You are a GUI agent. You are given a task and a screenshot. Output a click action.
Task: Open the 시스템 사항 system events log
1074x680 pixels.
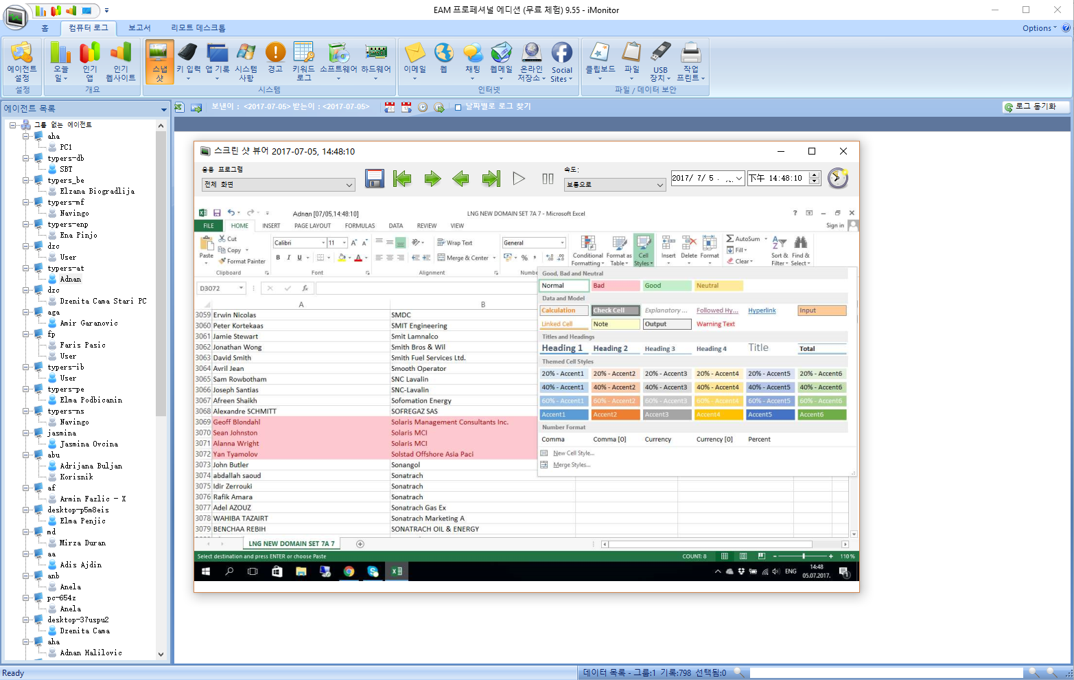246,62
